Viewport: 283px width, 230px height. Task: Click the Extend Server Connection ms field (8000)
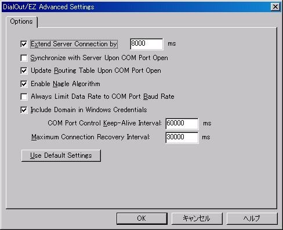pos(147,44)
